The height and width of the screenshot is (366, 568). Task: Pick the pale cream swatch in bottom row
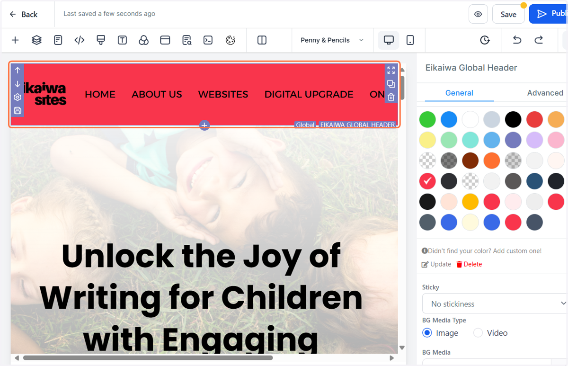pos(470,222)
